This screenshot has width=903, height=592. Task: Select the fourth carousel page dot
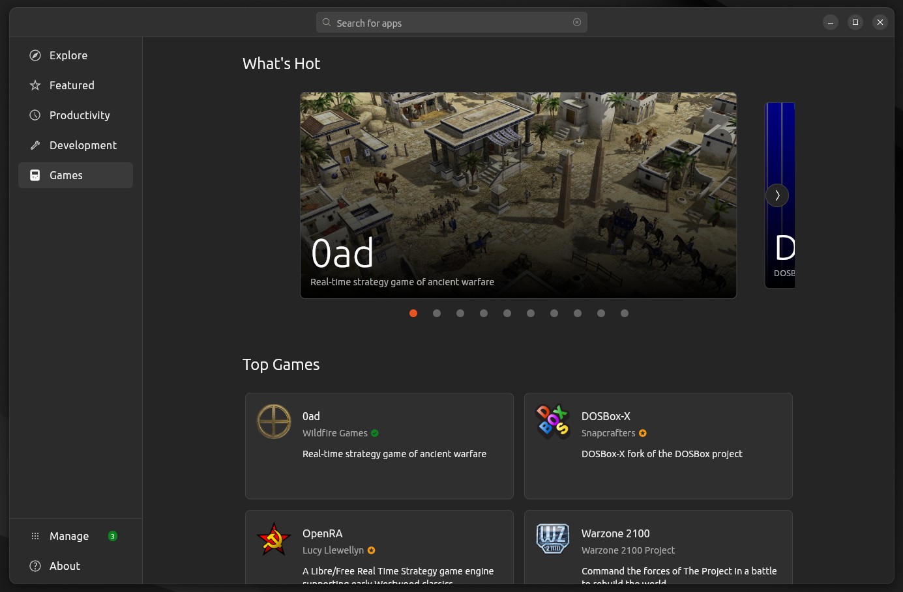pyautogui.click(x=484, y=313)
